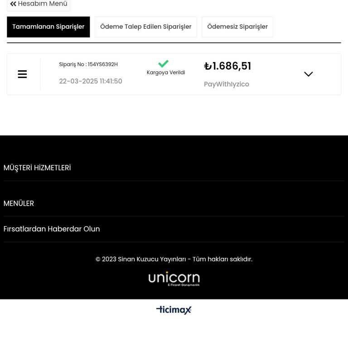Expand the MÜŞTERİ HİZMETLERİ footer section
The height and width of the screenshot is (348, 348).
(x=174, y=168)
